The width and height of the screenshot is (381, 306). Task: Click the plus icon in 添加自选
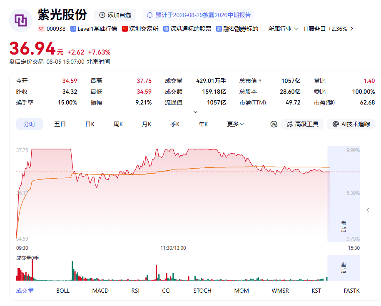click(102, 15)
